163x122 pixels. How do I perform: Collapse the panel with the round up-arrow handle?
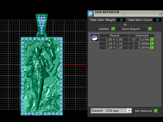click(x=125, y=24)
